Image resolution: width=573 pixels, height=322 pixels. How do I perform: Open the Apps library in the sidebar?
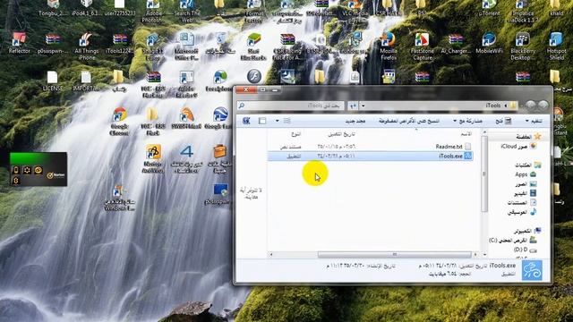point(526,174)
